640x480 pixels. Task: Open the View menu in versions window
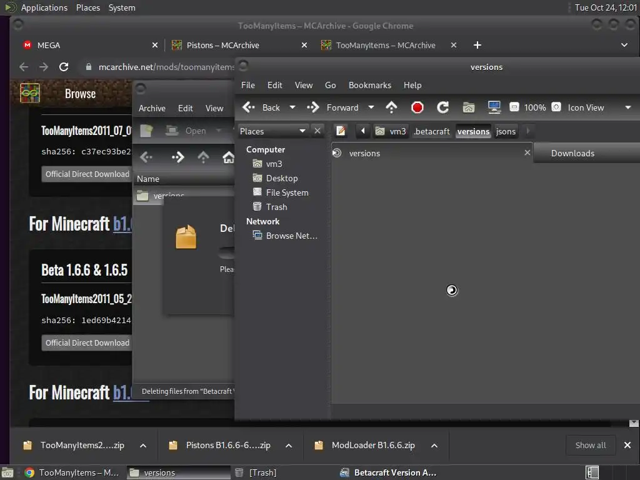tap(304, 85)
